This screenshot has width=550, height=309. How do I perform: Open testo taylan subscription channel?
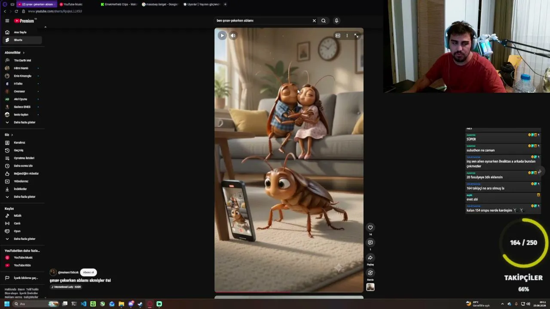[x=21, y=115]
